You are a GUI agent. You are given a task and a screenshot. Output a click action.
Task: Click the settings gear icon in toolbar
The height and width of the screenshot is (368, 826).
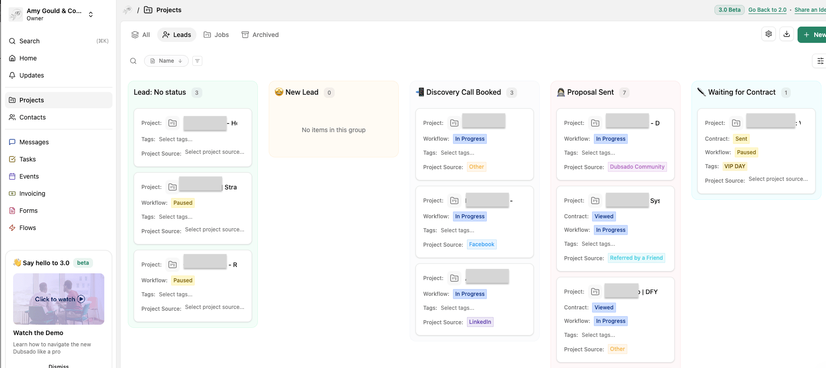pyautogui.click(x=768, y=34)
